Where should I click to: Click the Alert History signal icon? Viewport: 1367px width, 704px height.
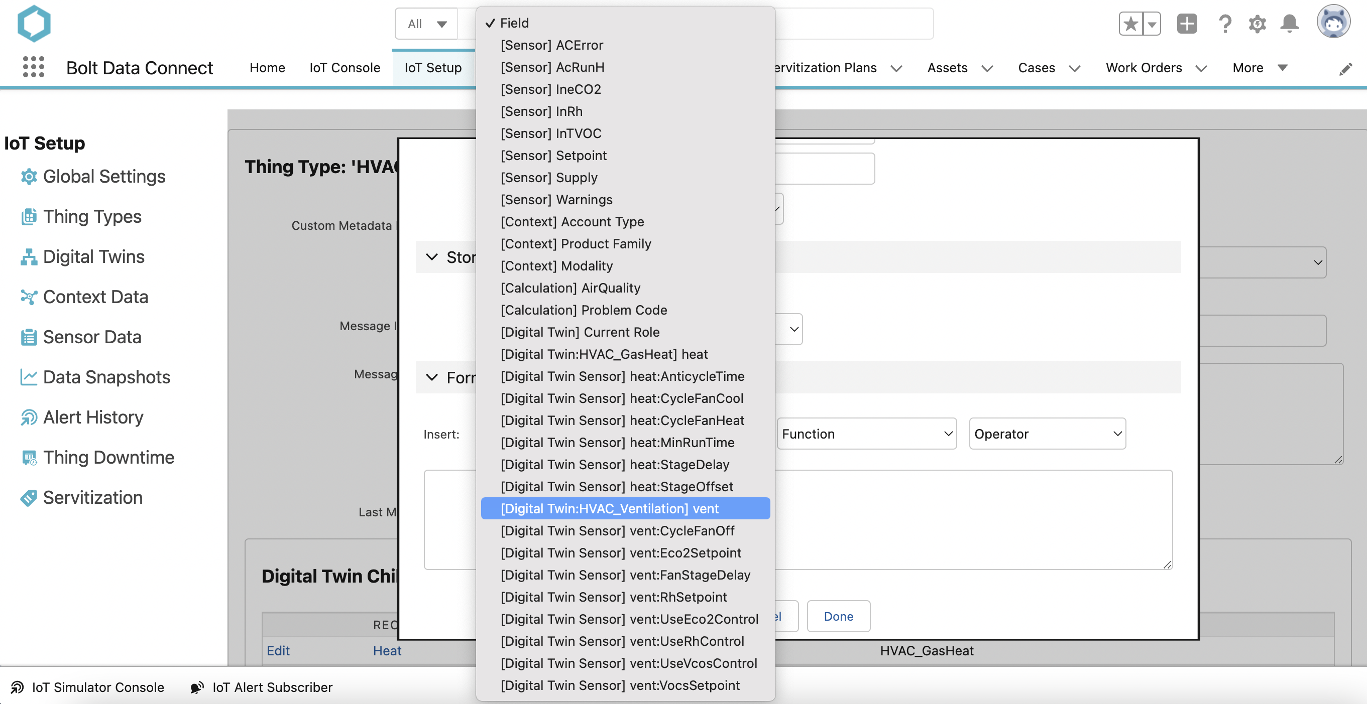pos(29,417)
